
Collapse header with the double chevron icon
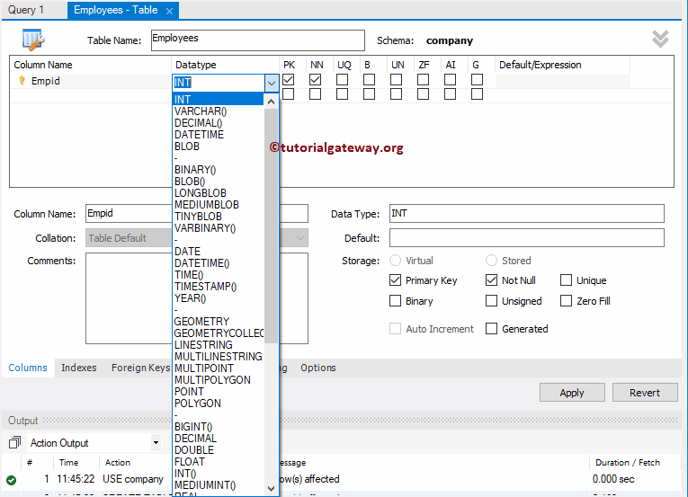tap(660, 39)
